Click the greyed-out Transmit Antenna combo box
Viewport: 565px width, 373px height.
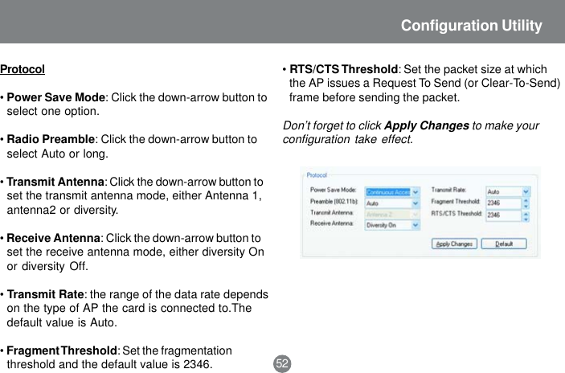click(x=392, y=215)
